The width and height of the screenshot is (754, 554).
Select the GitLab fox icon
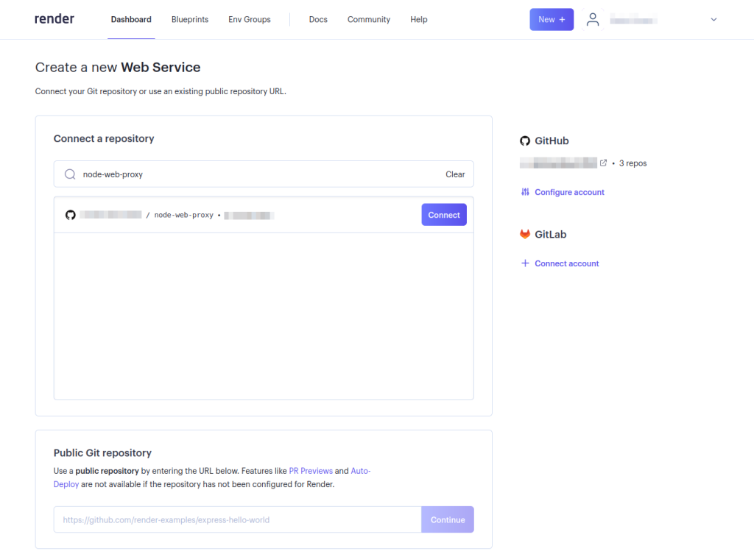pyautogui.click(x=525, y=234)
